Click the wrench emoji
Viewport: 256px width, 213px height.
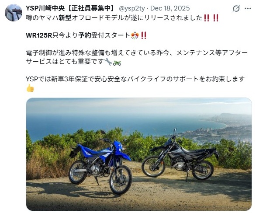click(x=108, y=62)
